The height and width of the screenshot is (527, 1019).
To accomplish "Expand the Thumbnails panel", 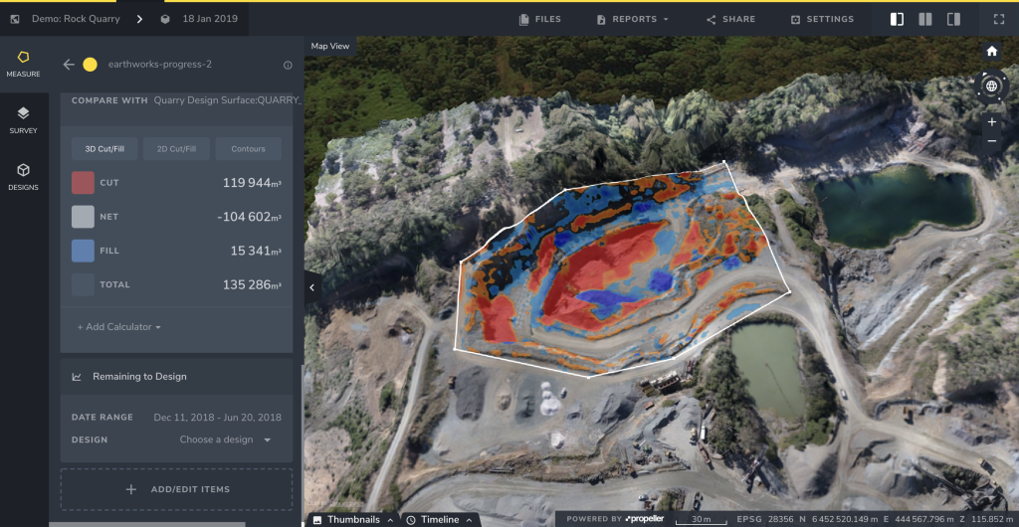I will coord(352,519).
